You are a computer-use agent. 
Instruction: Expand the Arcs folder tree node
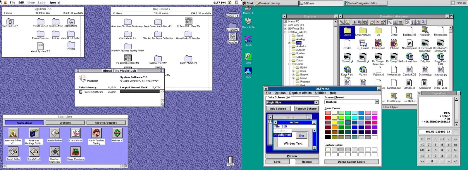pos(289,43)
